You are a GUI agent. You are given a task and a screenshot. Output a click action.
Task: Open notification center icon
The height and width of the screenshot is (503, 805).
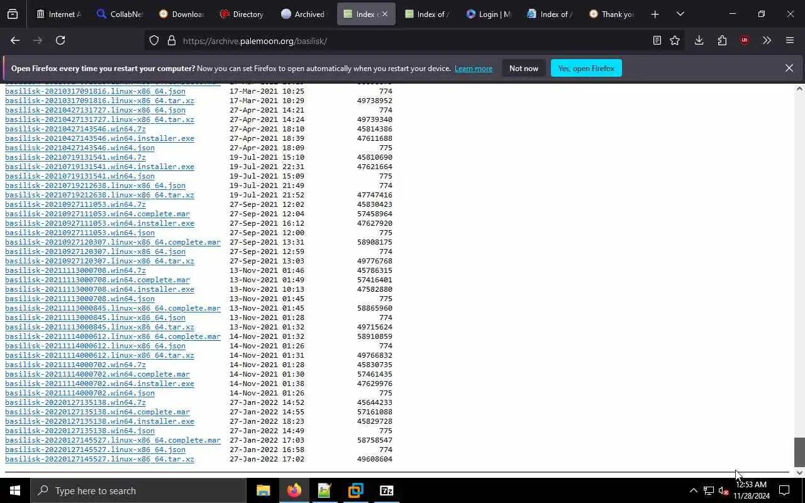click(x=784, y=490)
